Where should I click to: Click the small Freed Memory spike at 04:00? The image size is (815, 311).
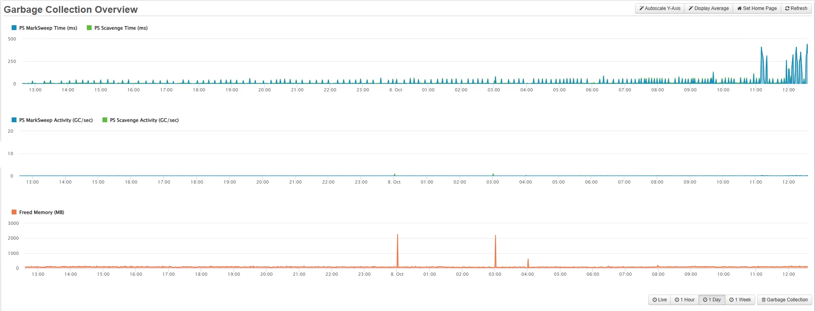tap(528, 263)
